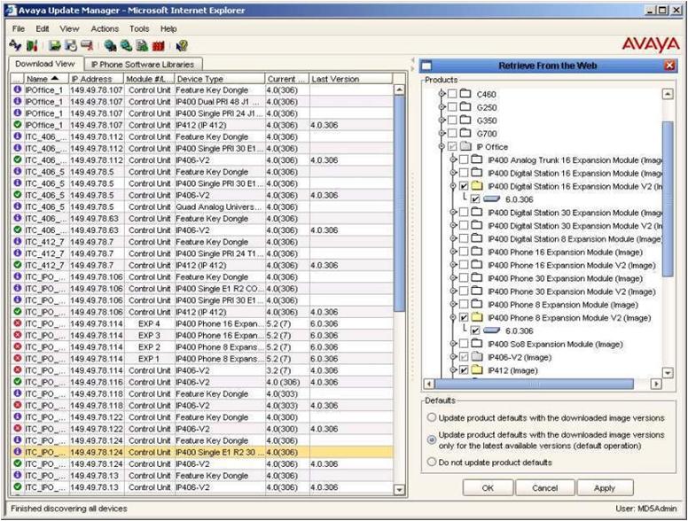
Task: Click the red status icon on EXP 4 row
Action: tap(18, 323)
